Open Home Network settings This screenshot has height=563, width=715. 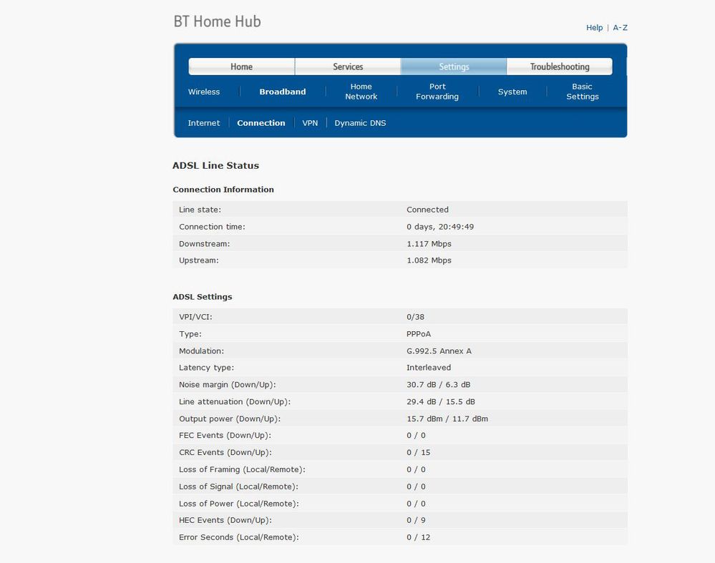[361, 92]
